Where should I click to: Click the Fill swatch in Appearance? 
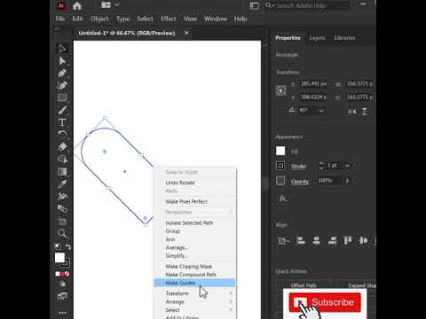click(x=280, y=151)
